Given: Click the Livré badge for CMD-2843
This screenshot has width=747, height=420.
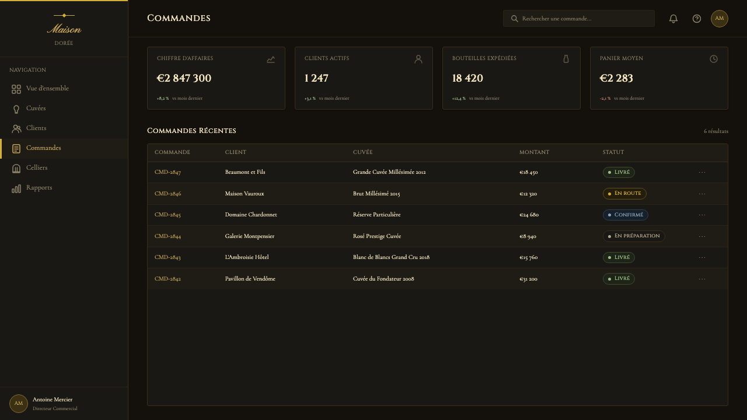Looking at the screenshot, I should click(x=619, y=258).
